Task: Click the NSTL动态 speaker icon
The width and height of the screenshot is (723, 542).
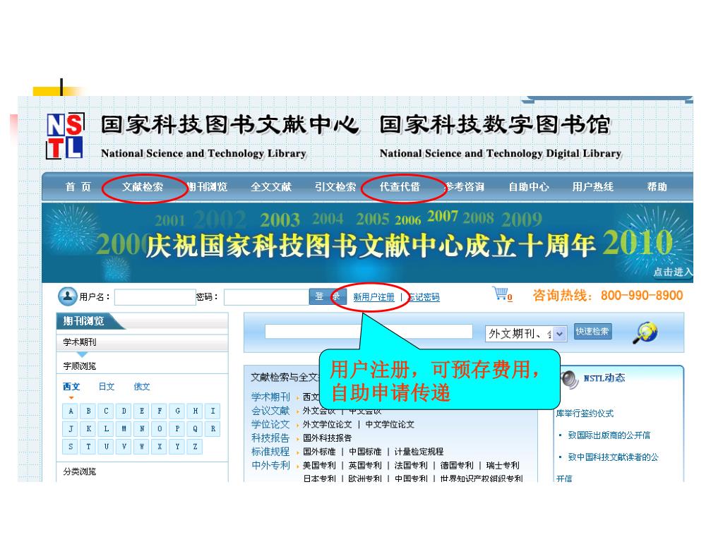Action: (x=570, y=379)
